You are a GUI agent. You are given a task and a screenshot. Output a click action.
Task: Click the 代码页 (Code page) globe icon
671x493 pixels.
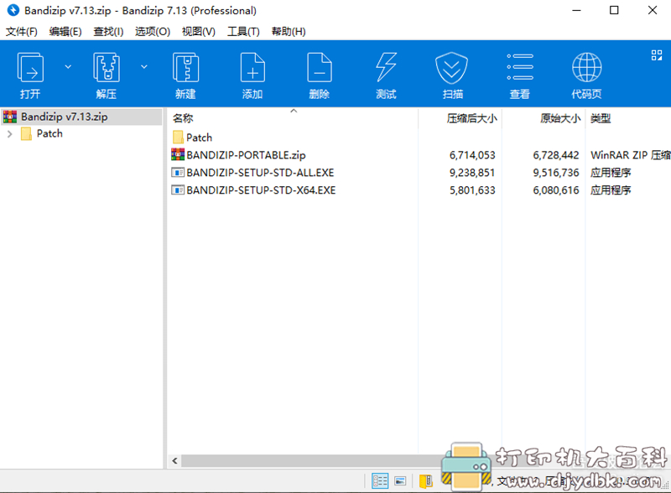(586, 68)
